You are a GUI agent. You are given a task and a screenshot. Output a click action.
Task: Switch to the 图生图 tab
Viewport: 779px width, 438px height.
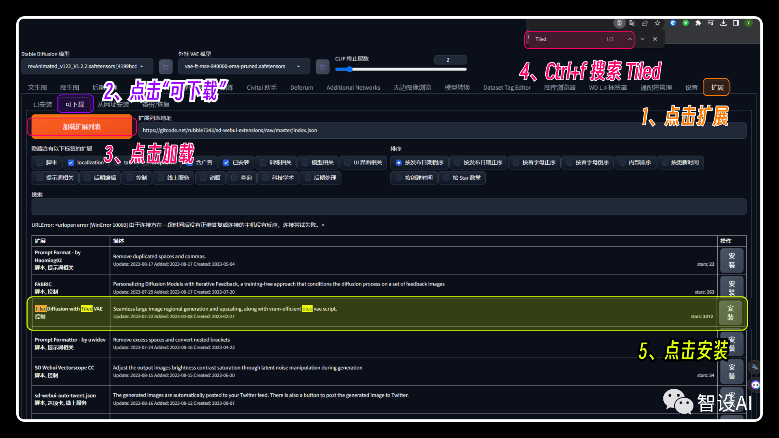(x=69, y=88)
